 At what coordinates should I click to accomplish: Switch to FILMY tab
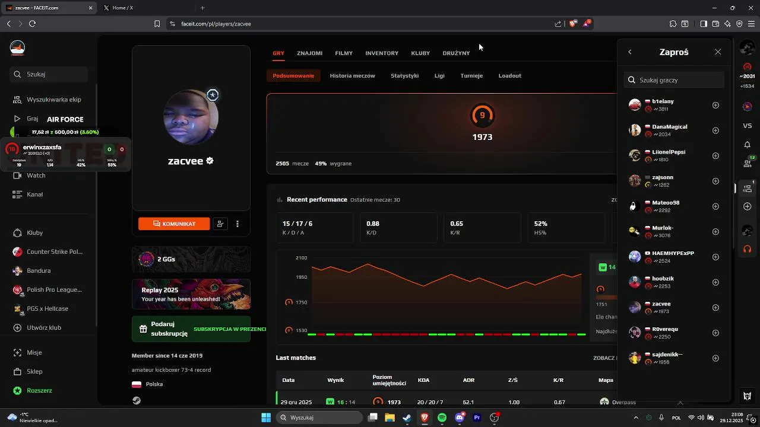click(x=344, y=53)
